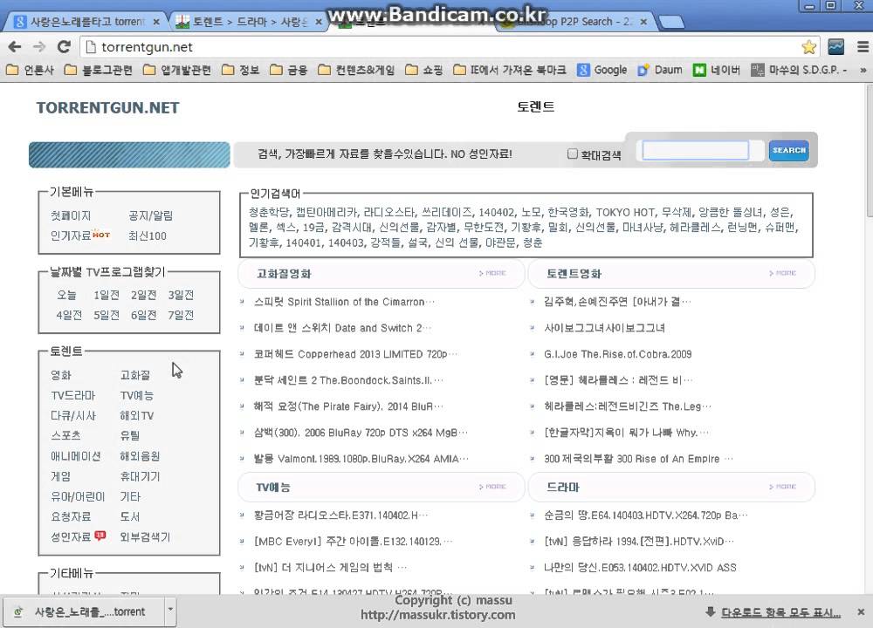873x628 pixels.
Task: Switch to 토렌트 > 드라마 tab
Action: pyautogui.click(x=248, y=22)
